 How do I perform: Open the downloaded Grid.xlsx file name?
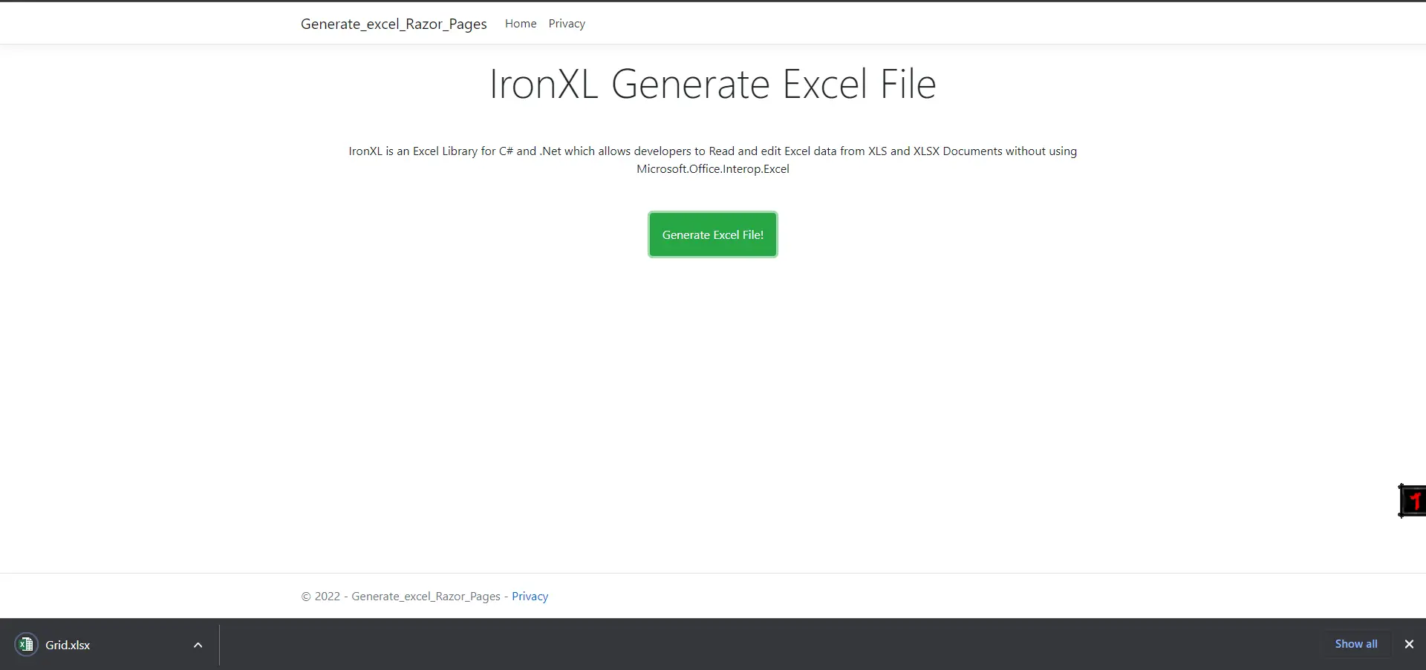[x=68, y=646]
